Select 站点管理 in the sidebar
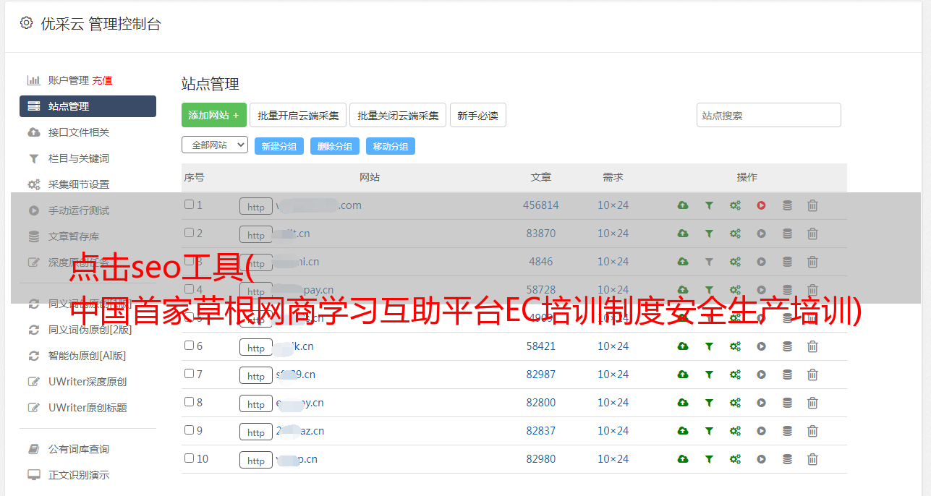Image resolution: width=931 pixels, height=496 pixels. [88, 106]
